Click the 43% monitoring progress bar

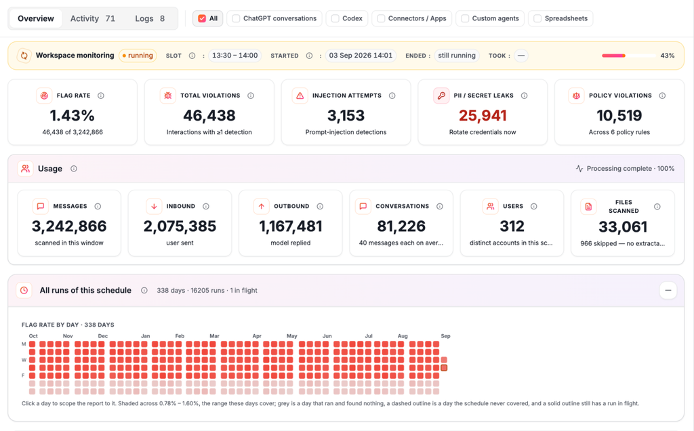coord(628,56)
